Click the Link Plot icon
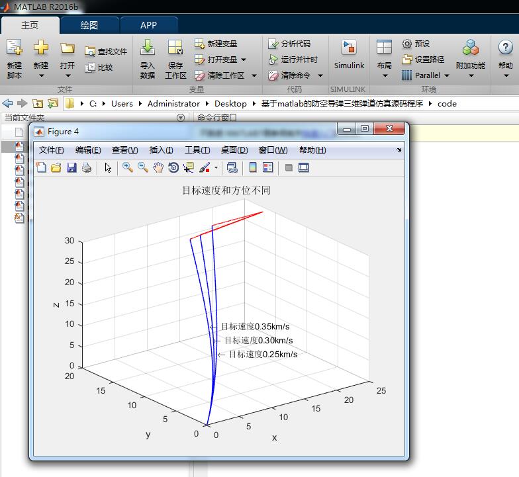 click(x=232, y=168)
